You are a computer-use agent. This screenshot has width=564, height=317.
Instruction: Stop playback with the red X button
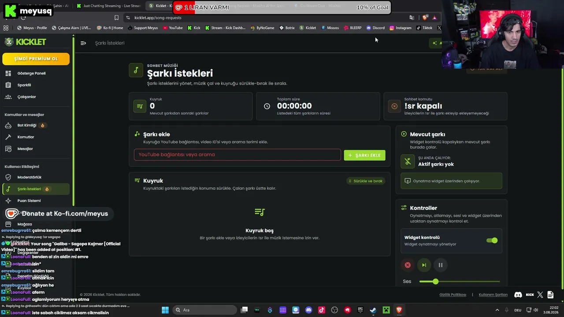[408, 265]
